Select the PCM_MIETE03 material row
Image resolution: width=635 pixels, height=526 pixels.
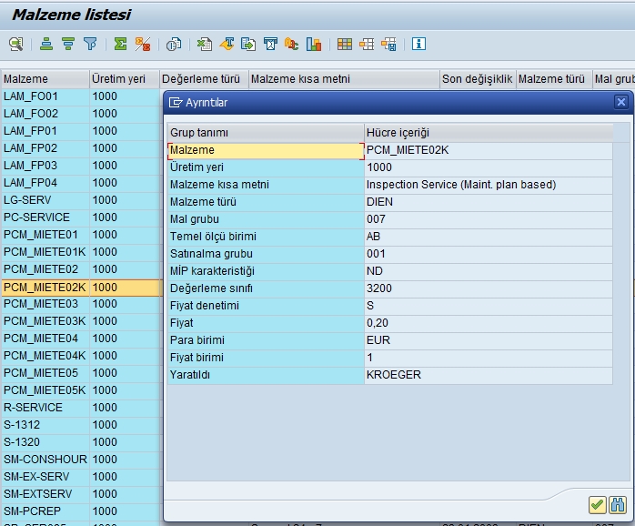(44, 304)
